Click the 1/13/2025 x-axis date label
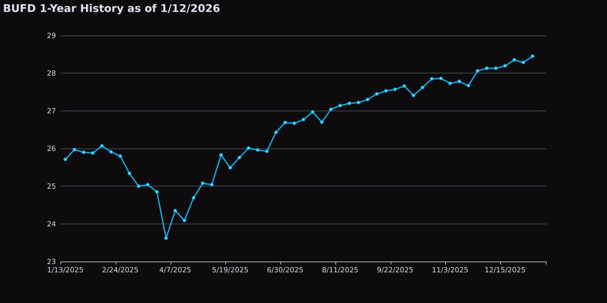This screenshot has height=303, width=607. [x=65, y=270]
